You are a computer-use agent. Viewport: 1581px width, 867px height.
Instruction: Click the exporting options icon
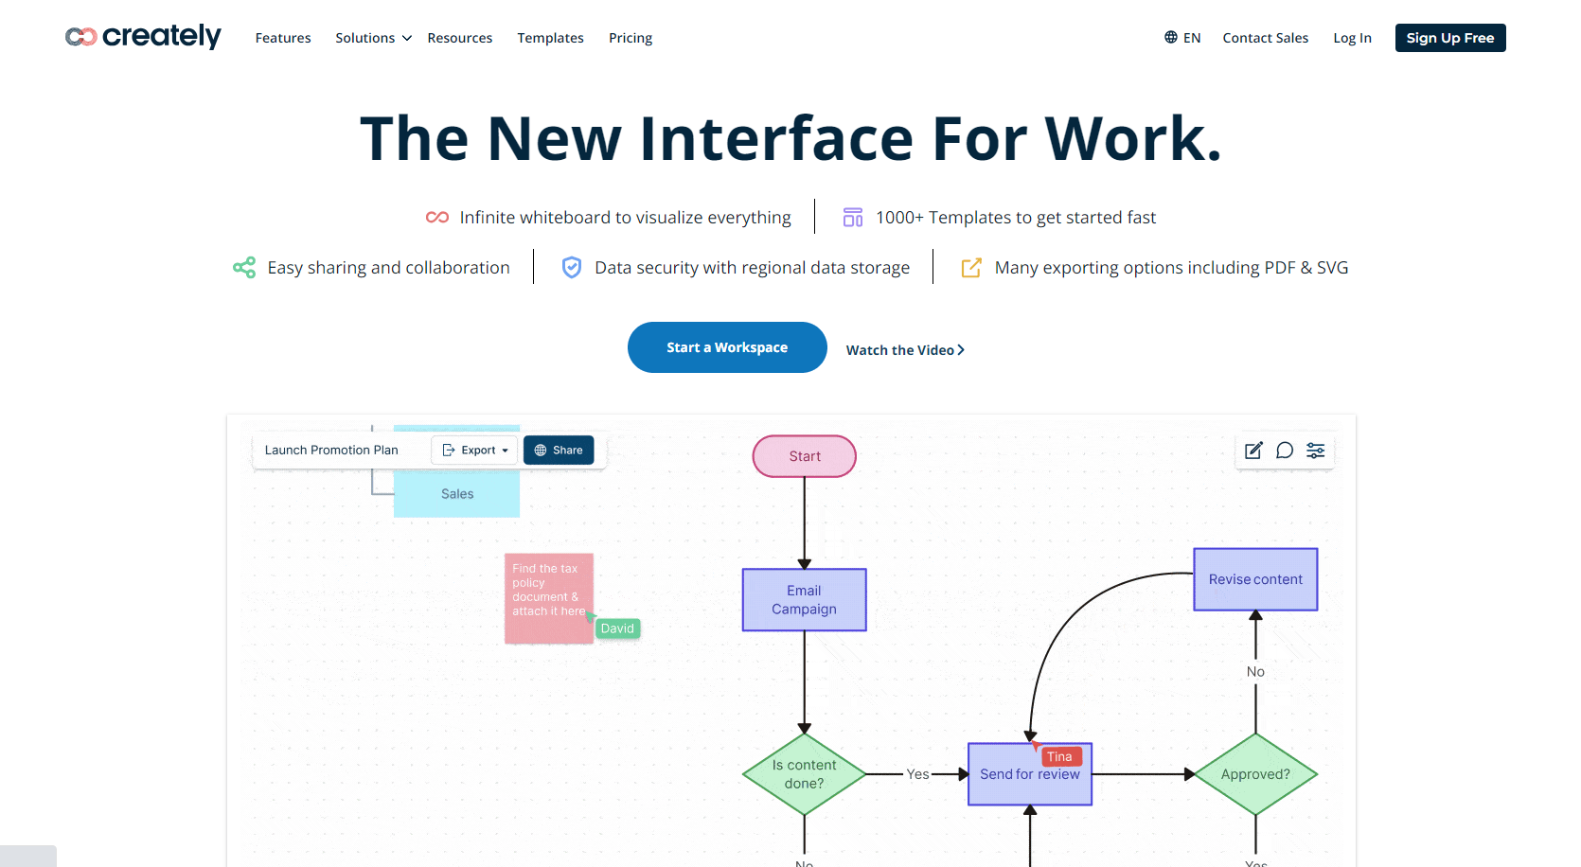[971, 268]
